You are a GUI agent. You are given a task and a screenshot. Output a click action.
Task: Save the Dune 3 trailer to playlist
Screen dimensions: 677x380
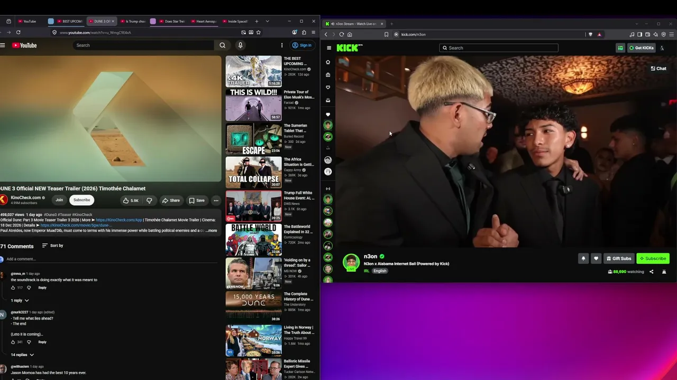click(x=197, y=201)
